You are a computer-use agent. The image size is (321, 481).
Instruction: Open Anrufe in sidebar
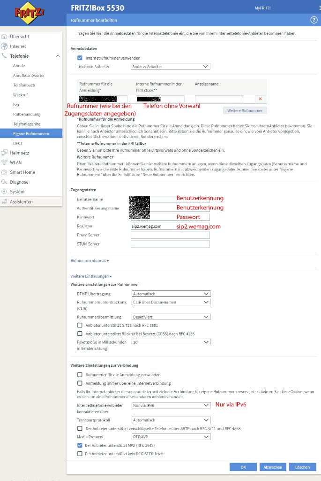(x=19, y=66)
